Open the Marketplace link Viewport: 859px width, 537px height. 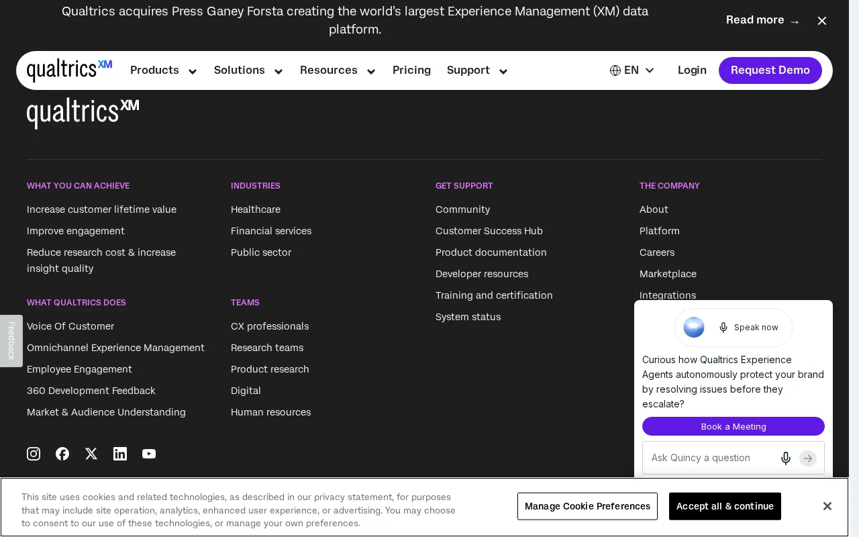(668, 274)
